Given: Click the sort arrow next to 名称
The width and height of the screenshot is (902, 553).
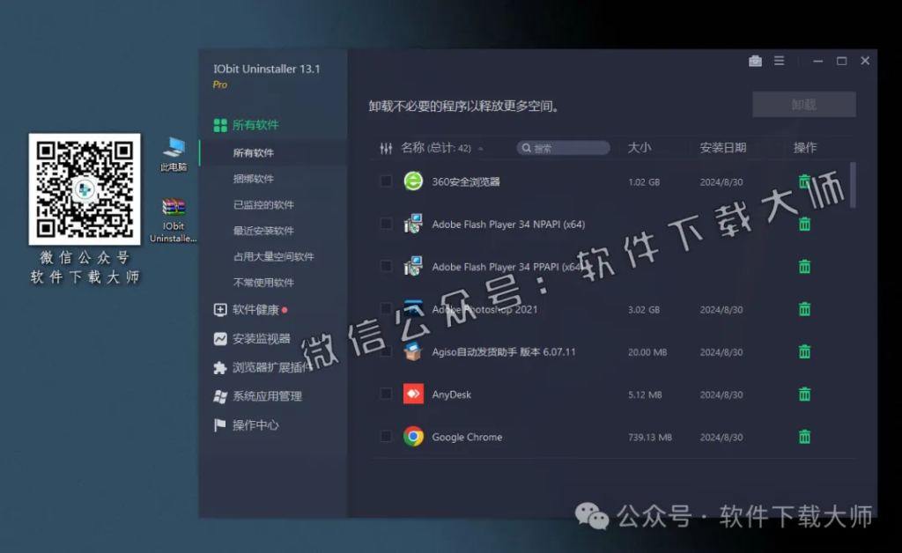Looking at the screenshot, I should pos(479,148).
